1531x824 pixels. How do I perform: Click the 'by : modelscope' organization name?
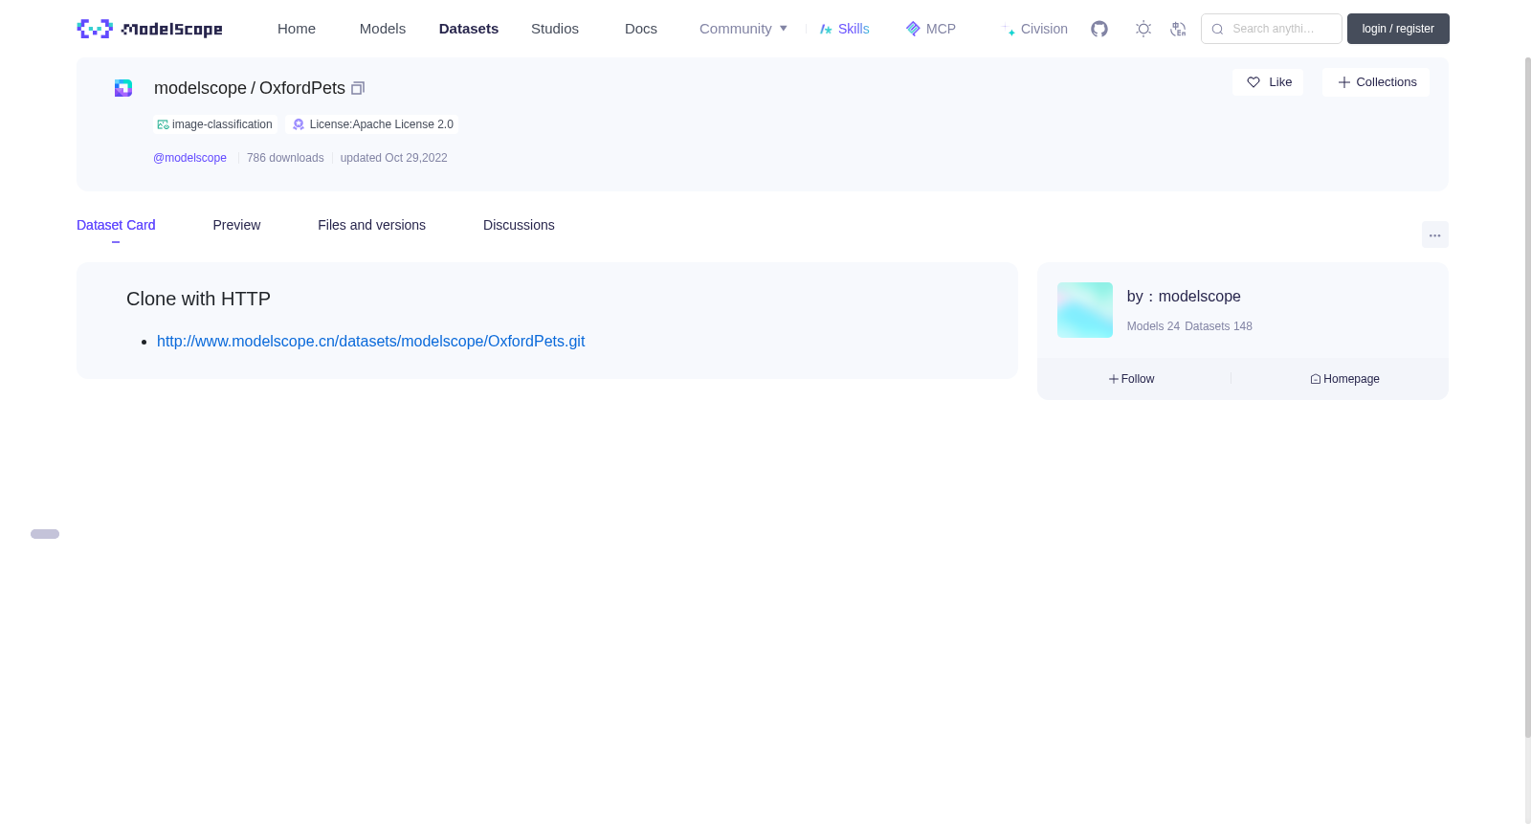tap(1184, 297)
